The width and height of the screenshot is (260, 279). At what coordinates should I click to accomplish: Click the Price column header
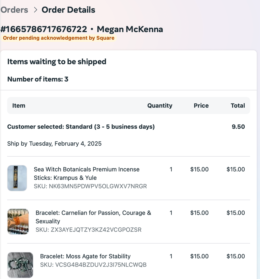point(201,106)
